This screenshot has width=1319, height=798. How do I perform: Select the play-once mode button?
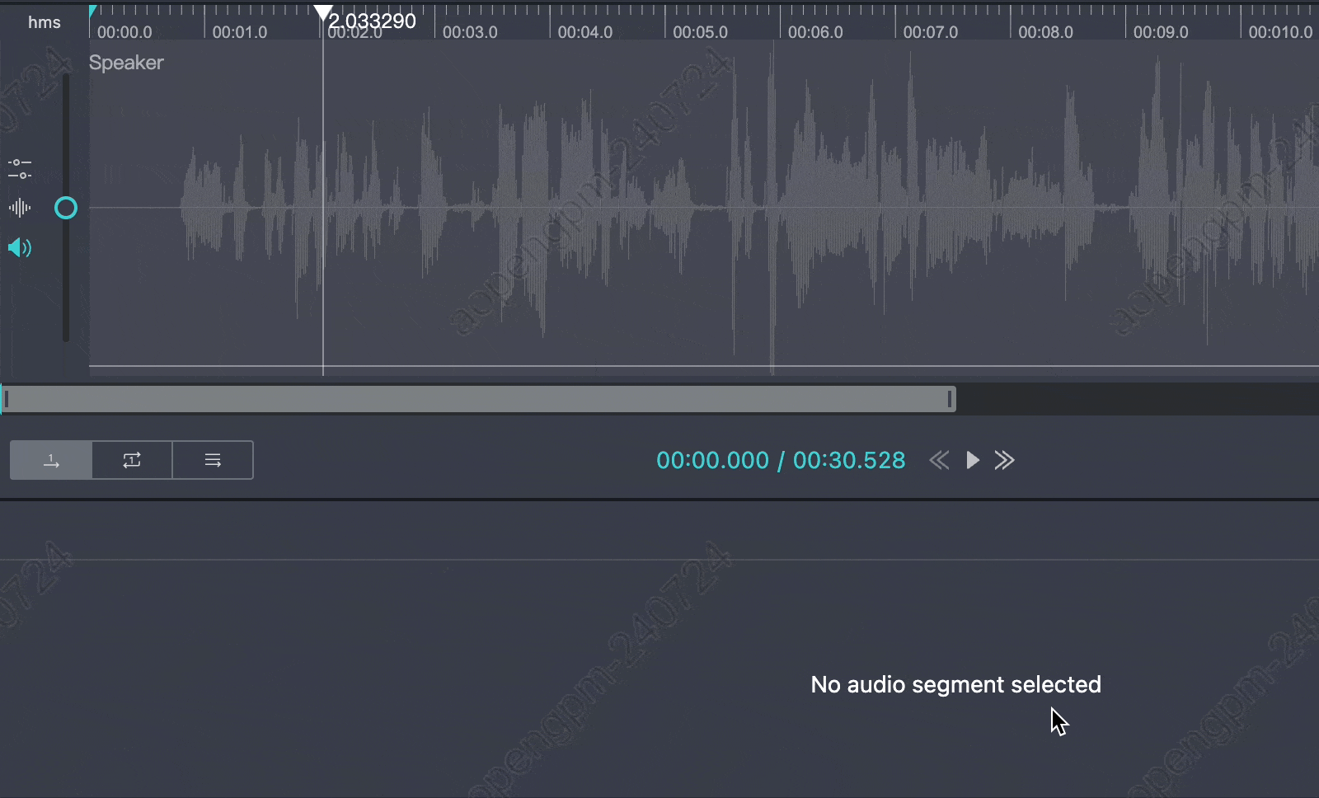pos(51,460)
